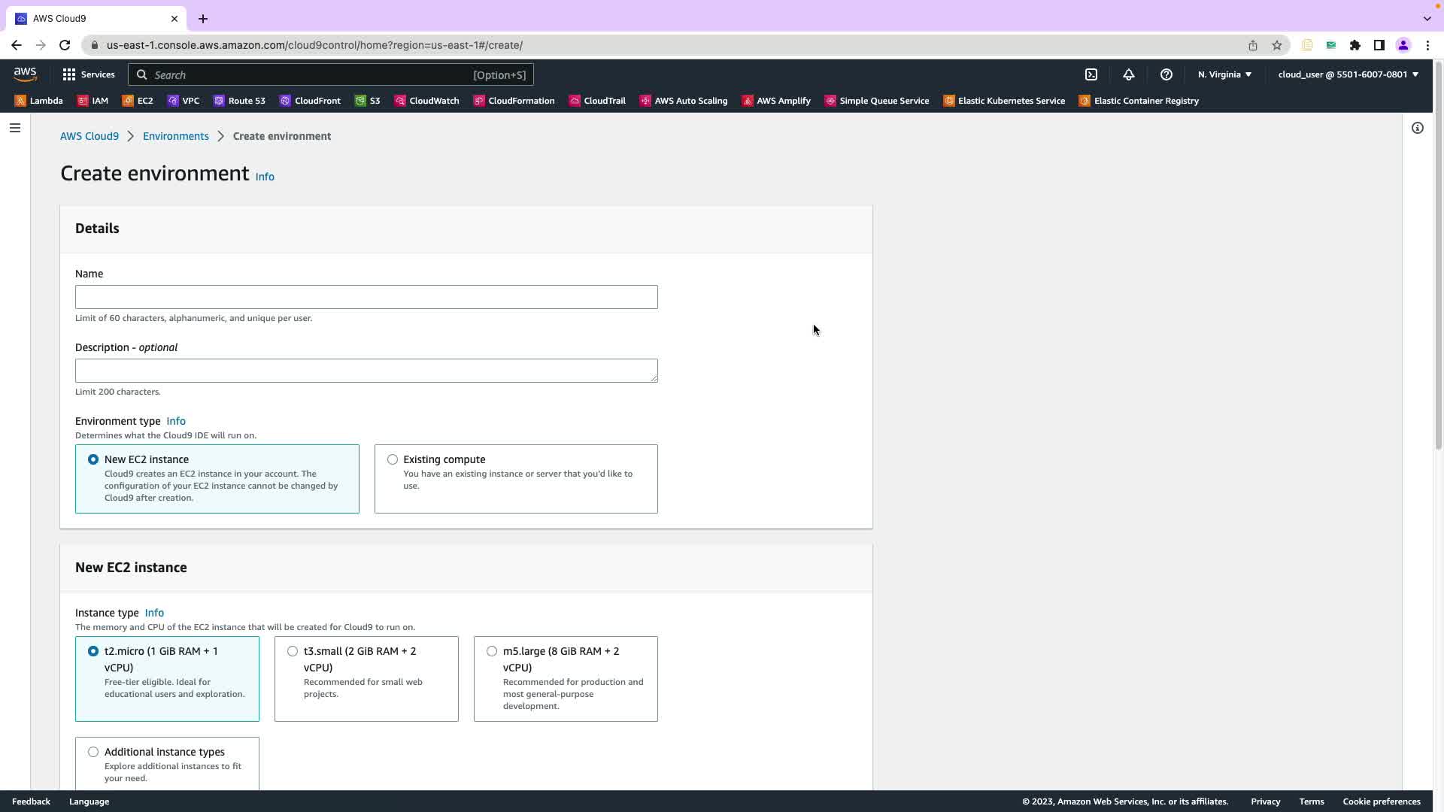
Task: Open the info panel icon at right
Action: pyautogui.click(x=1418, y=128)
